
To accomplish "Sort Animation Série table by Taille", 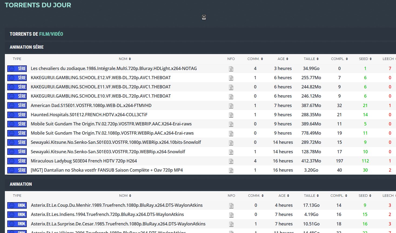I will [x=311, y=59].
